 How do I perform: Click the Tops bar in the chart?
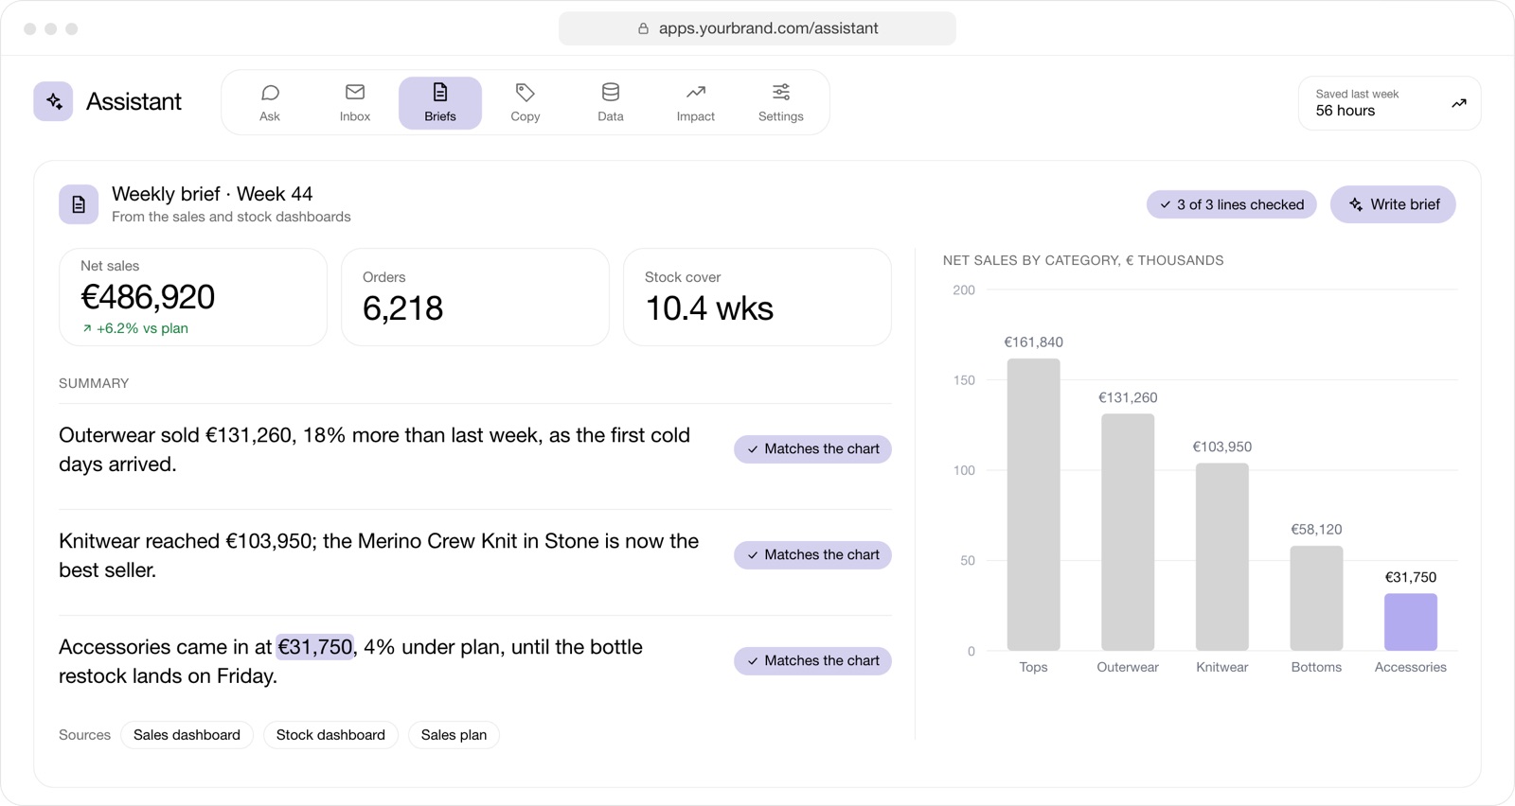click(x=1033, y=504)
